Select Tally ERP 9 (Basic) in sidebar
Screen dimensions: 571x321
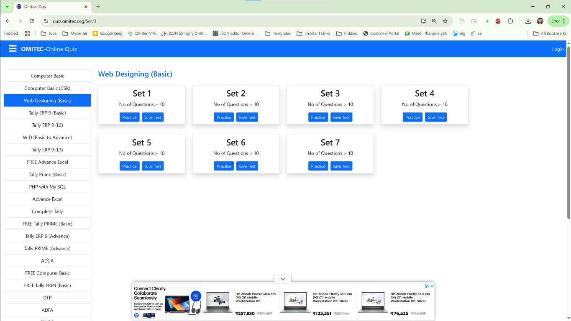coord(47,113)
